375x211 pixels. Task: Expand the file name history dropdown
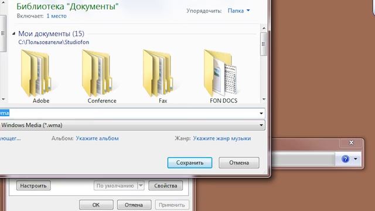(x=261, y=113)
